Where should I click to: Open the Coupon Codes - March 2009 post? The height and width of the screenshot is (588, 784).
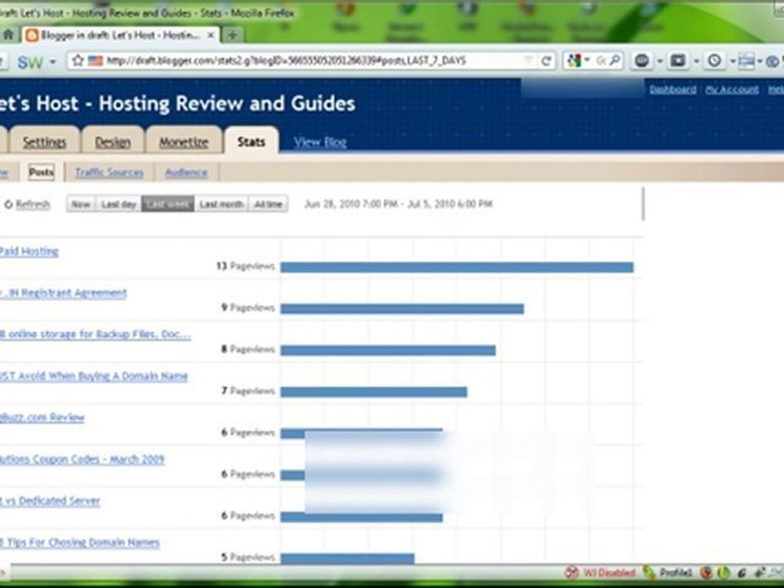point(82,459)
